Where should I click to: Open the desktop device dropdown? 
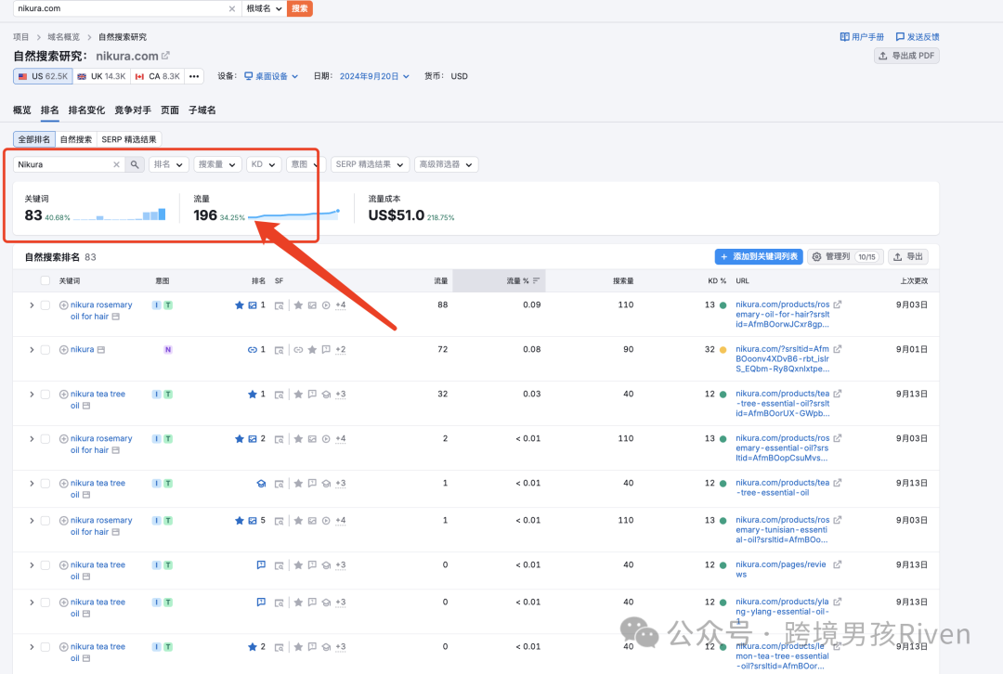(271, 76)
